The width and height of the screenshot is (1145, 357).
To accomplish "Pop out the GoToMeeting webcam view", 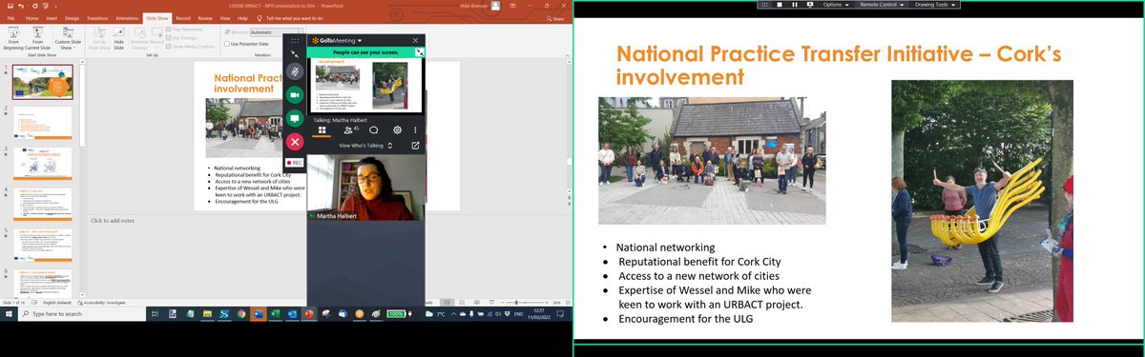I will (416, 146).
